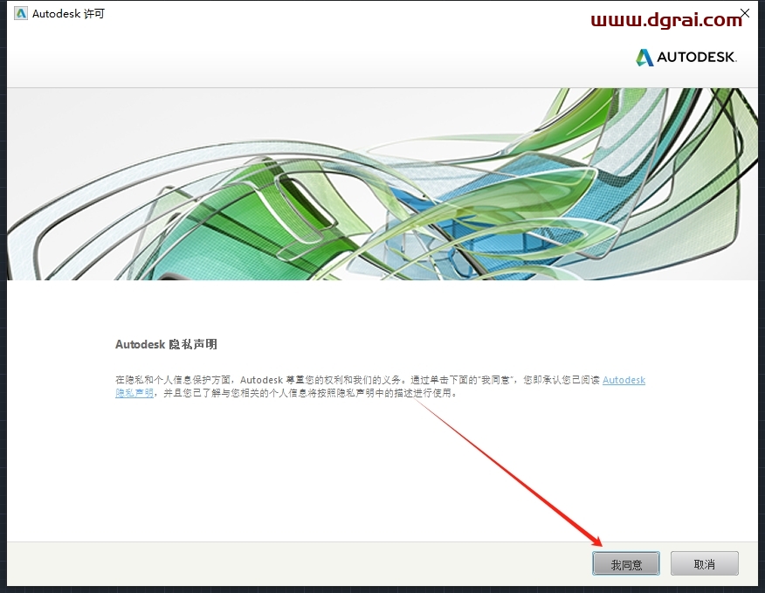
Task: Close the Autodesk 许可 dialog window
Action: pos(745,14)
